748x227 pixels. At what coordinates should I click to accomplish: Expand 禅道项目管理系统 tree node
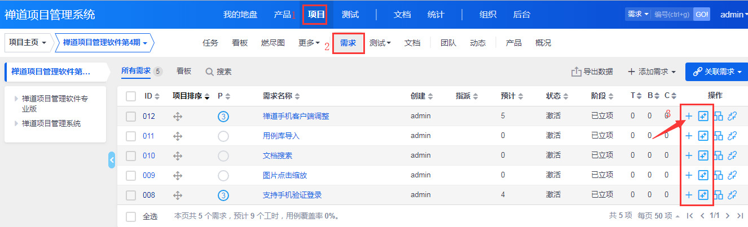pos(16,123)
